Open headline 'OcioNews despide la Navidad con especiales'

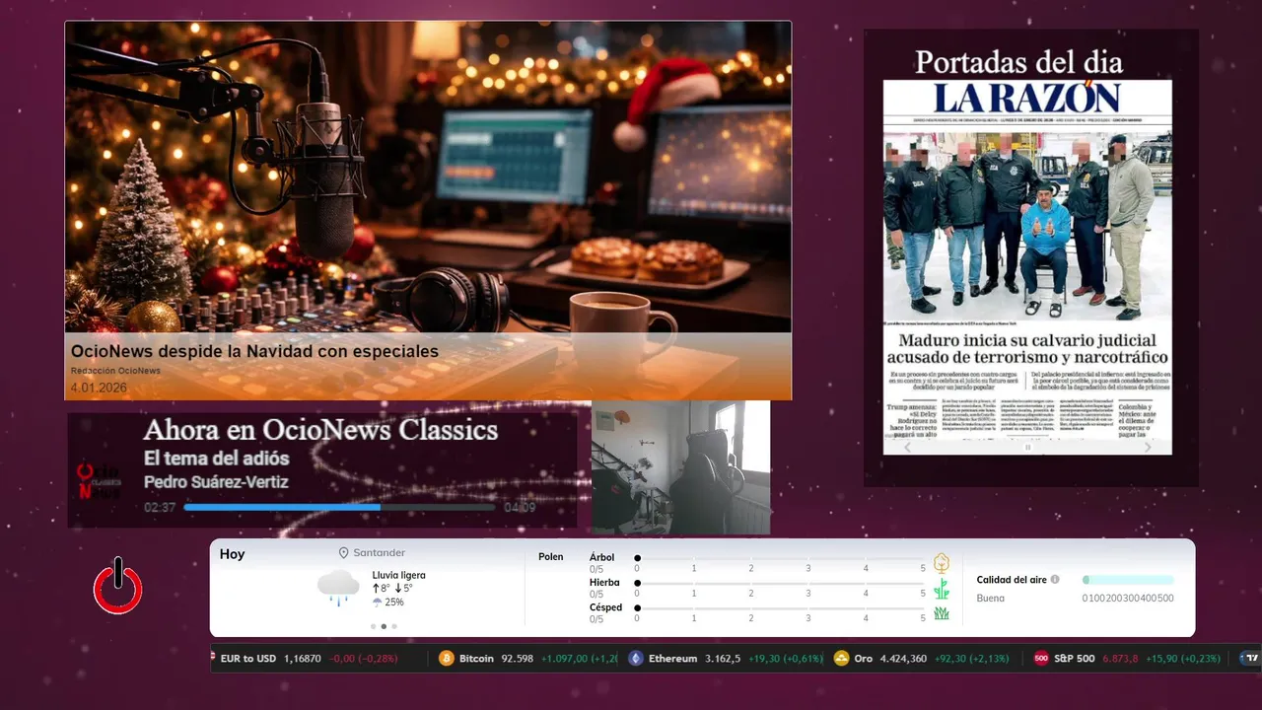(x=254, y=351)
